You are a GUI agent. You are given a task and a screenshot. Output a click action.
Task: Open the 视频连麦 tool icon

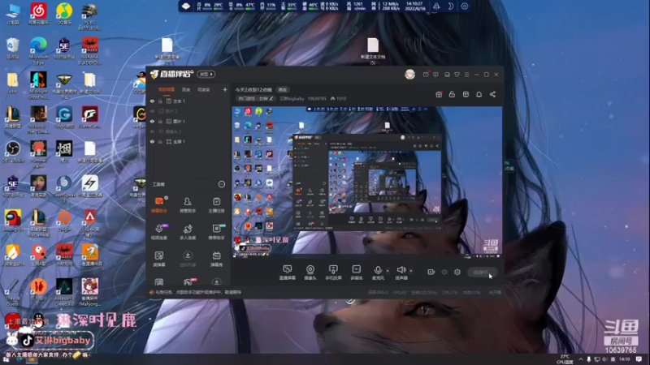159,232
